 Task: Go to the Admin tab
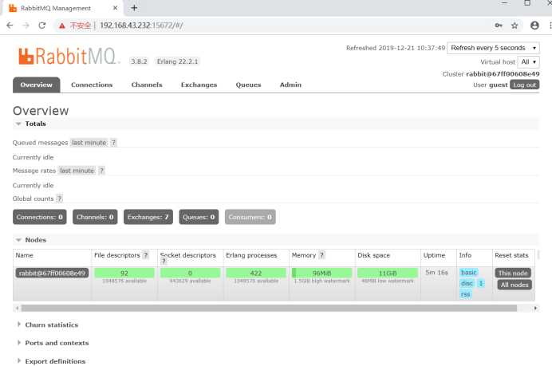(290, 85)
